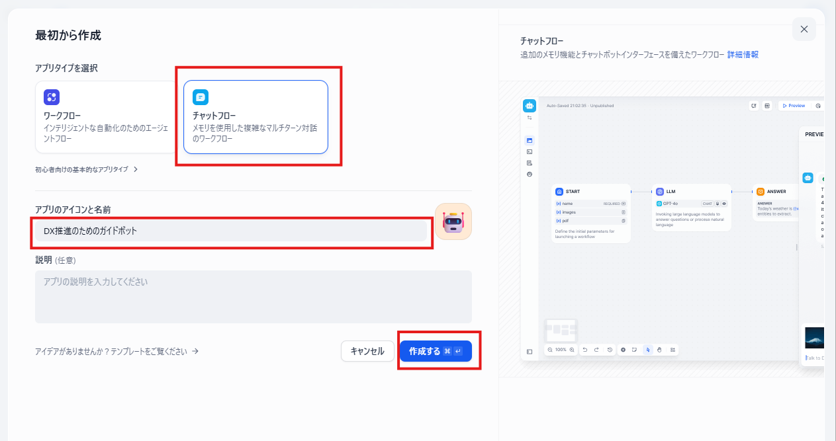The width and height of the screenshot is (836, 441).
Task: Click the app name input field
Action: click(x=230, y=231)
